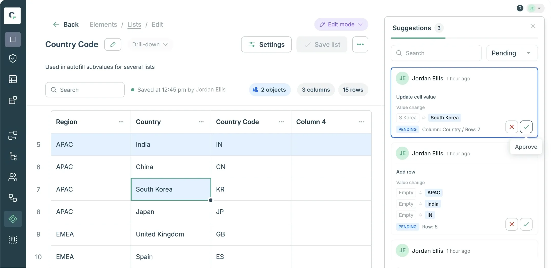The image size is (551, 268).
Task: Select the United Kingdom cell
Action: pos(171,234)
